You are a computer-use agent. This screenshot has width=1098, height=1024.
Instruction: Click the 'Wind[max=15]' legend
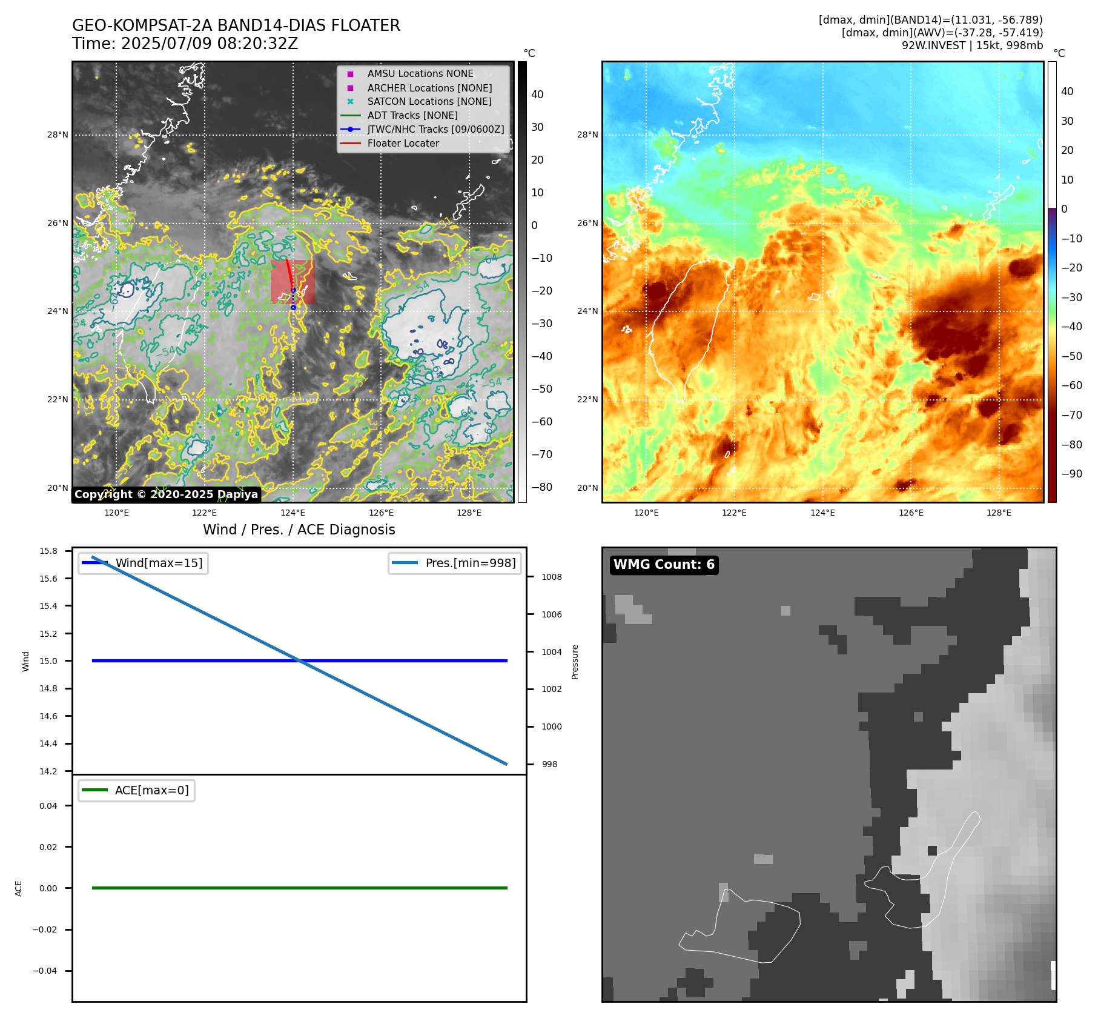pyautogui.click(x=143, y=563)
